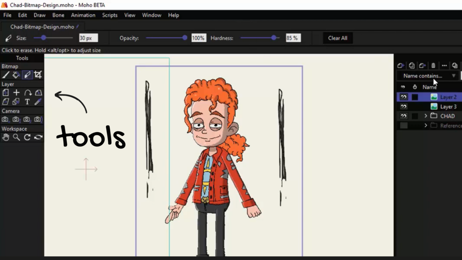Open the Animation menu
This screenshot has height=260, width=462.
click(x=83, y=15)
